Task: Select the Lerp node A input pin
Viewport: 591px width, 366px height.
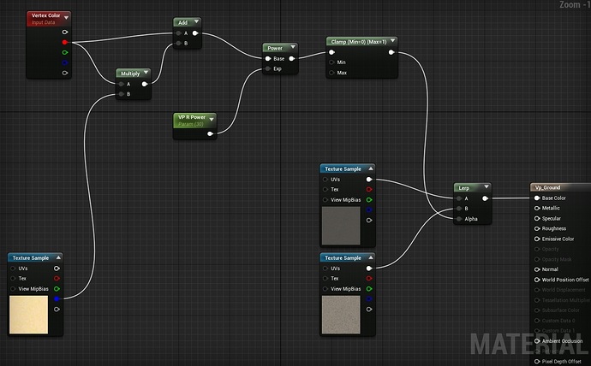Action: click(459, 198)
